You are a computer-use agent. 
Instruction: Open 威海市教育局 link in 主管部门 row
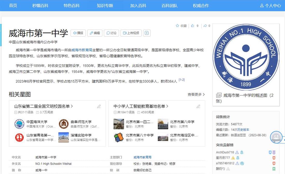142,157
